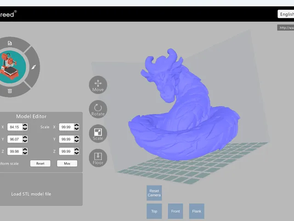
Task: Decrease size Y with down arrow
Action: tap(25, 141)
